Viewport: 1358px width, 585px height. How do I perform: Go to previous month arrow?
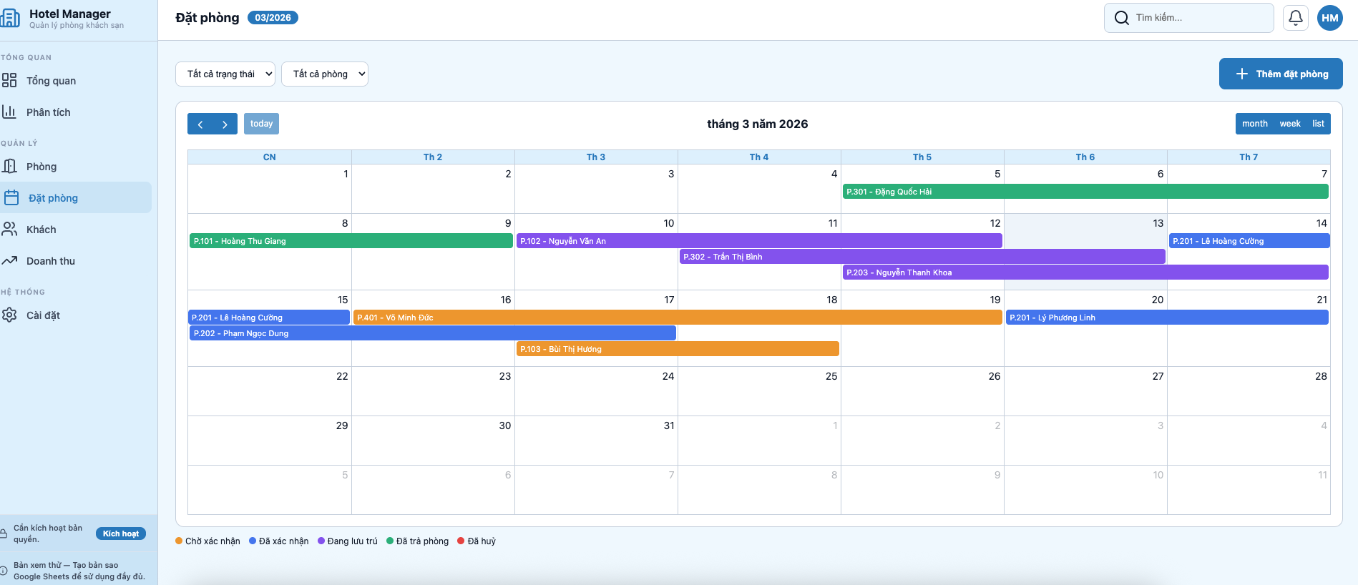200,124
